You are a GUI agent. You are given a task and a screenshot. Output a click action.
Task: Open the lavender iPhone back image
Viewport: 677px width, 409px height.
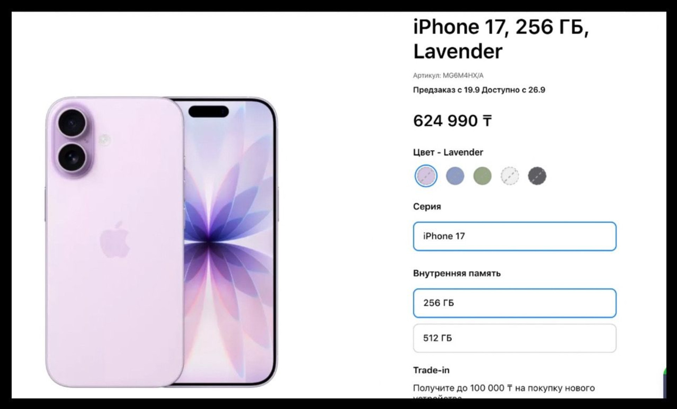tap(115, 242)
